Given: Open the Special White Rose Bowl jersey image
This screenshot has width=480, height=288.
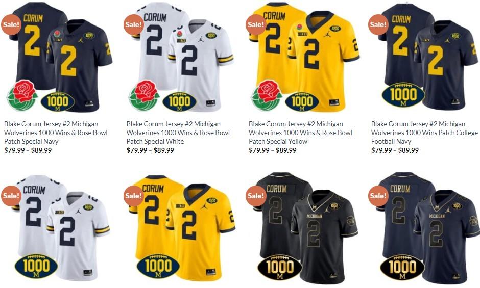Looking at the screenshot, I should (181, 57).
